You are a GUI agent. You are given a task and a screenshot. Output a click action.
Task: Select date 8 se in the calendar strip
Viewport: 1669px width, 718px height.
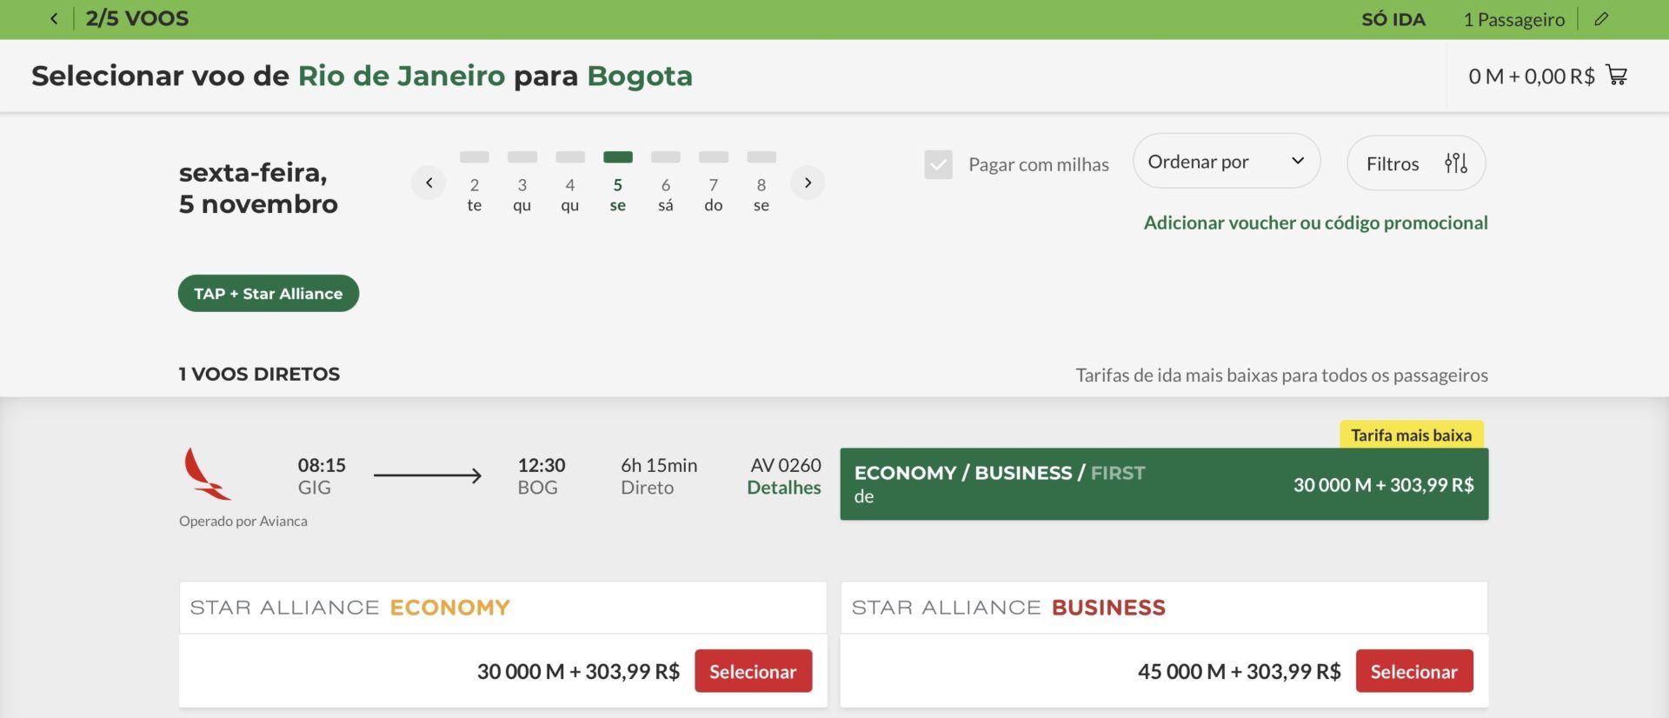tap(761, 183)
